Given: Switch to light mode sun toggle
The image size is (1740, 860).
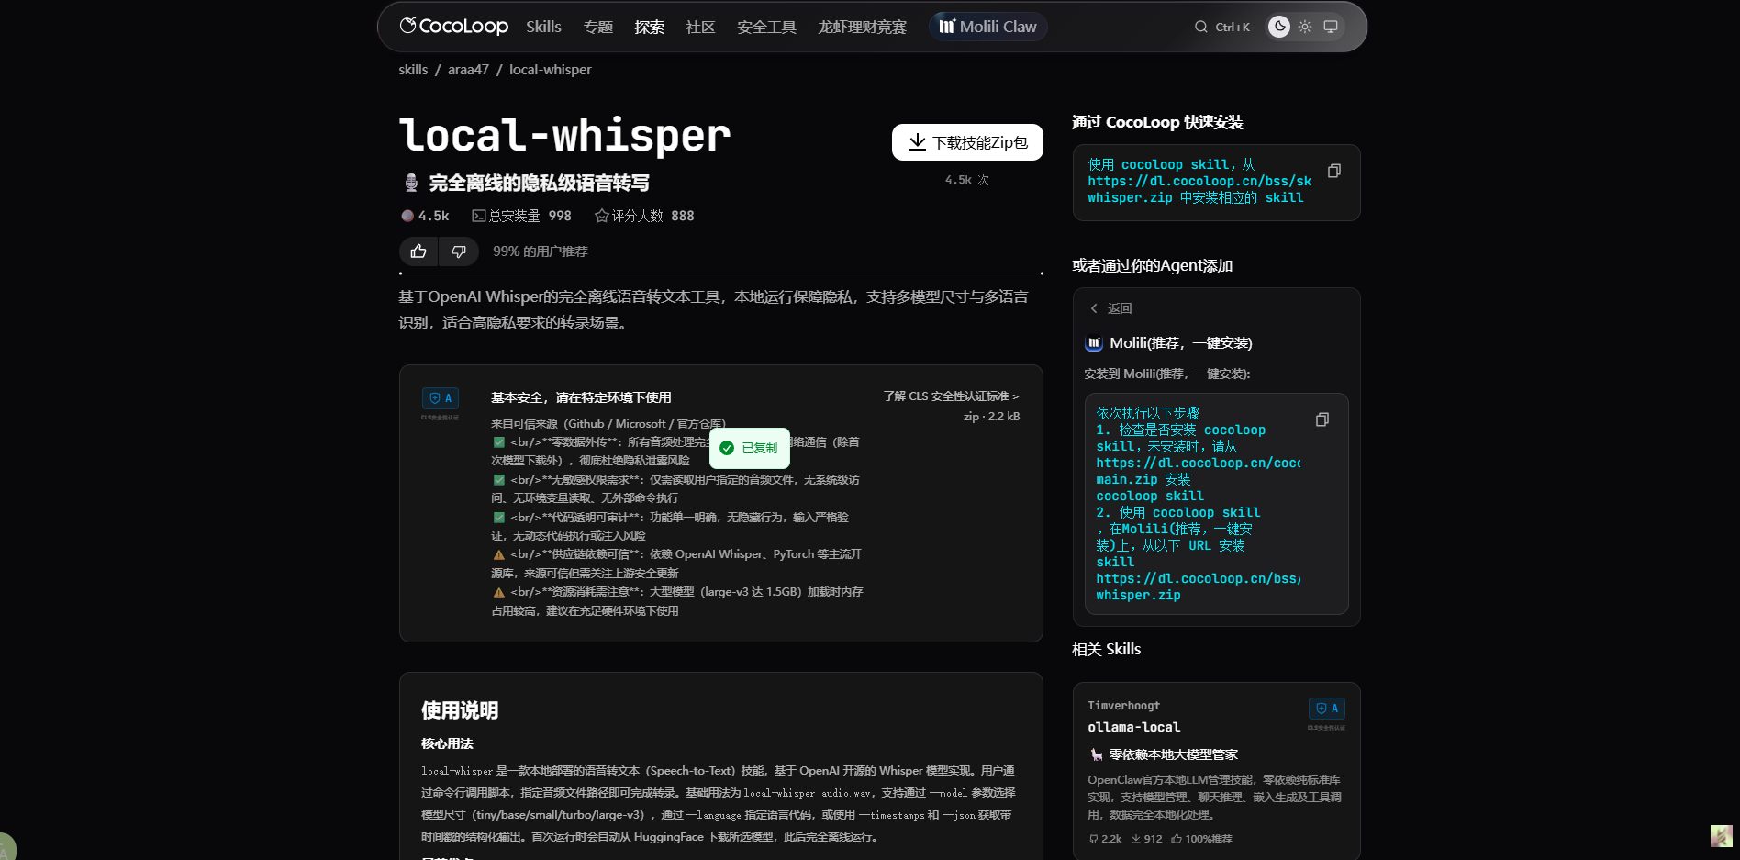Looking at the screenshot, I should click(1305, 27).
